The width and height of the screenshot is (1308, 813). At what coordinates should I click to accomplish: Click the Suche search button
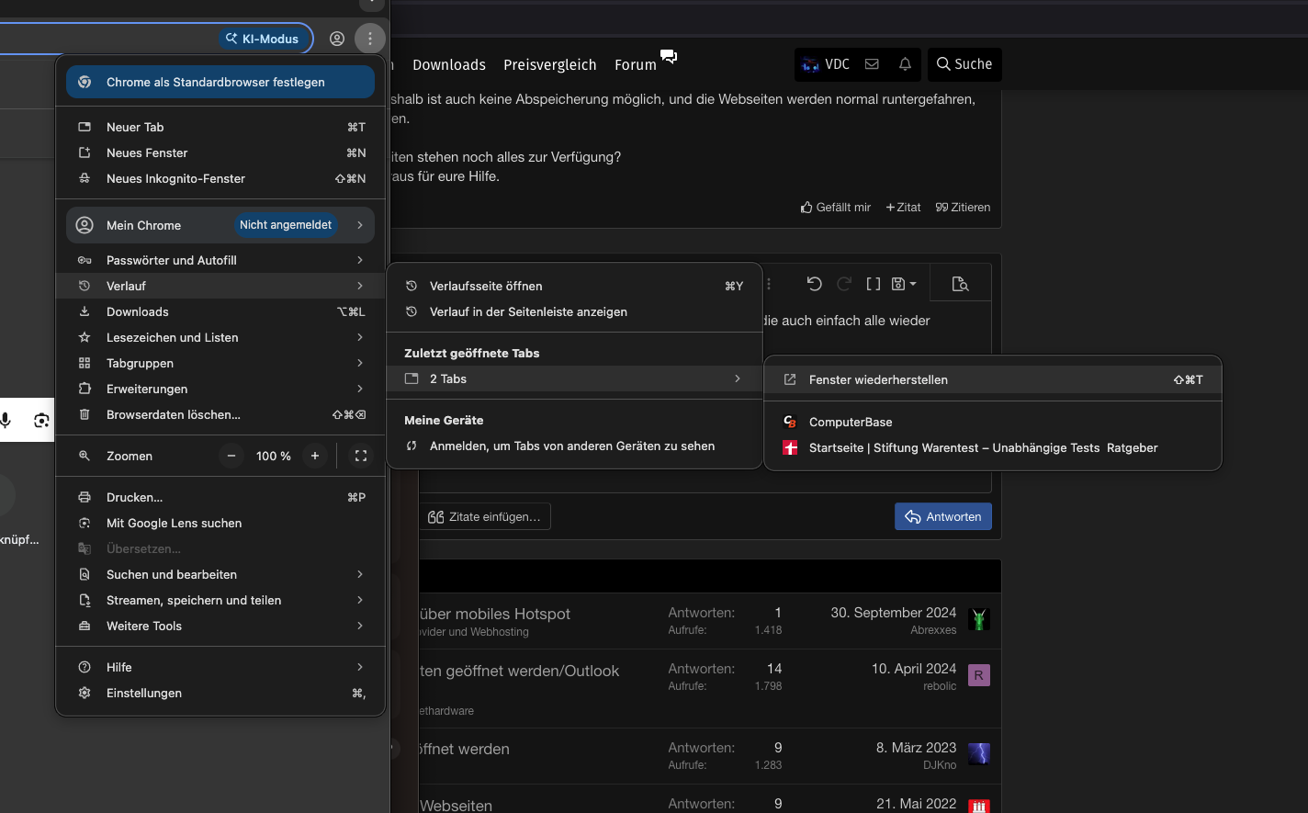(x=964, y=64)
